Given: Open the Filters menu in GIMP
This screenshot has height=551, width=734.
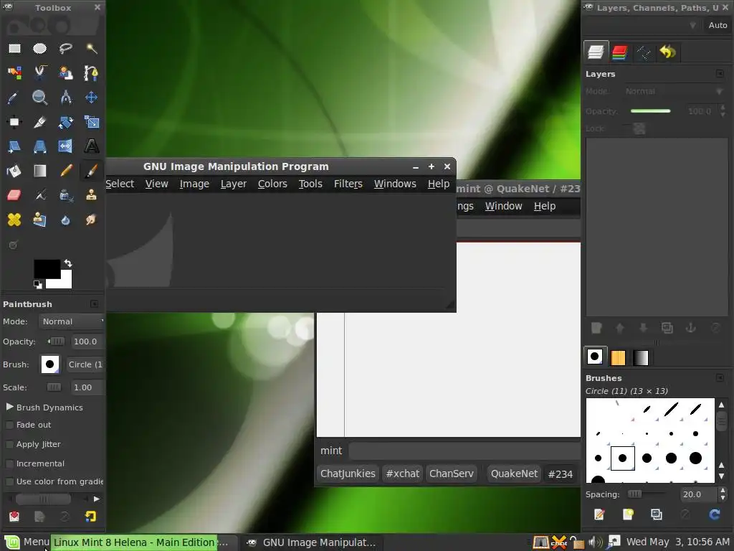Looking at the screenshot, I should [x=348, y=184].
